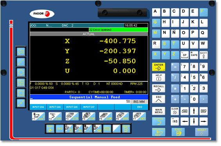This screenshot has height=146, width=221.
Task: Select the circular hole pattern key
Action: point(21,72)
